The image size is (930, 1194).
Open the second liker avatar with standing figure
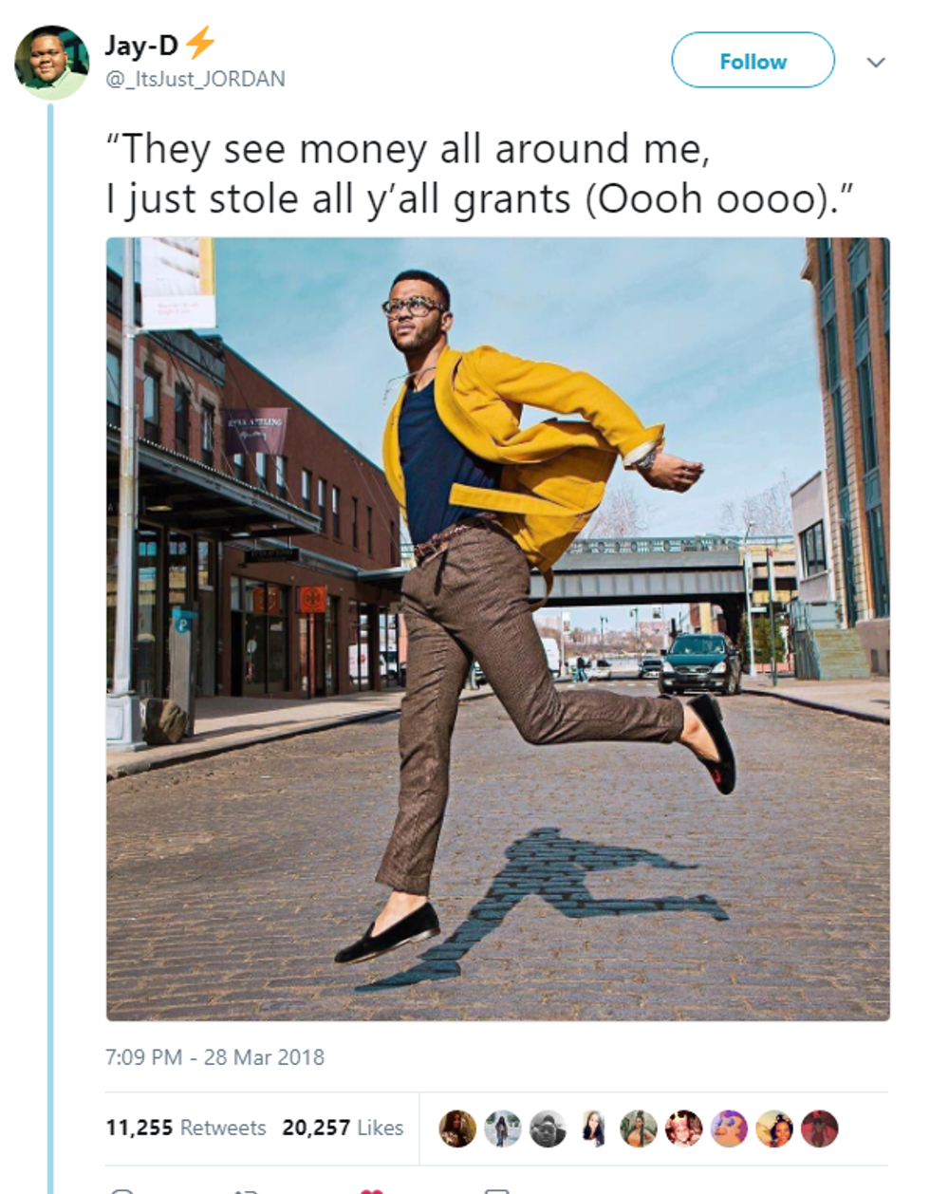tap(503, 1129)
